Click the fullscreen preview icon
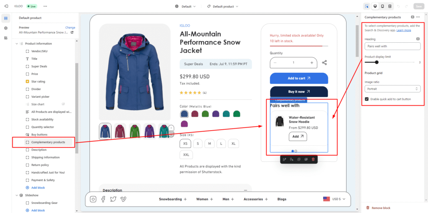This screenshot has width=428, height=213. (390, 6)
